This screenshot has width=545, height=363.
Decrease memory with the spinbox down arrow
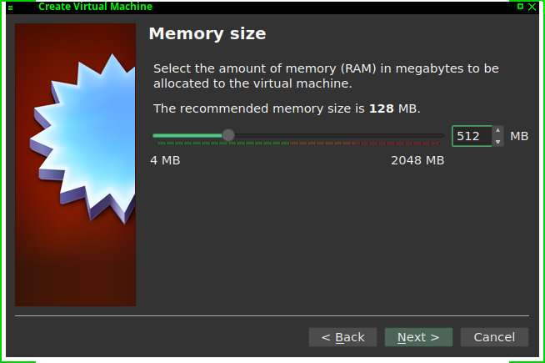498,141
